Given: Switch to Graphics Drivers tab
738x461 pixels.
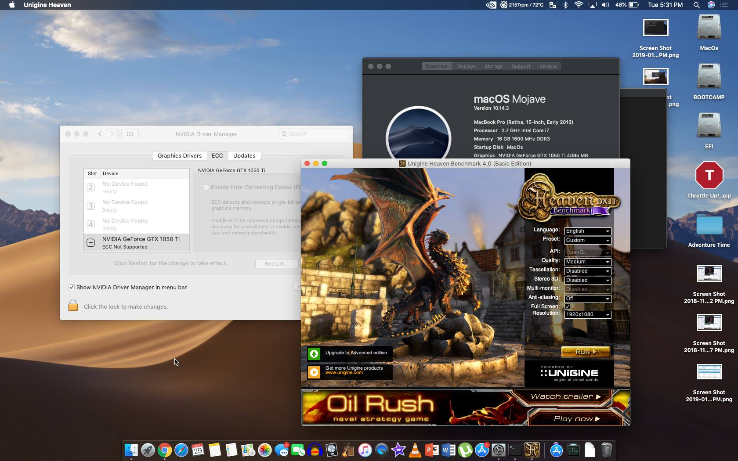Looking at the screenshot, I should (179, 155).
